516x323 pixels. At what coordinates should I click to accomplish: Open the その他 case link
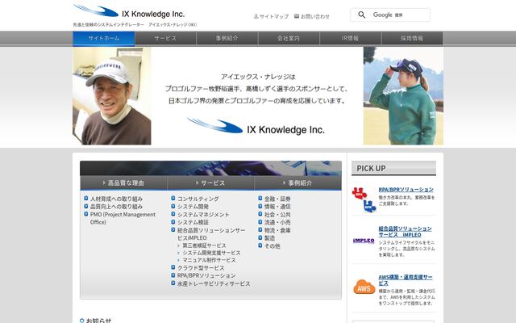pyautogui.click(x=273, y=245)
